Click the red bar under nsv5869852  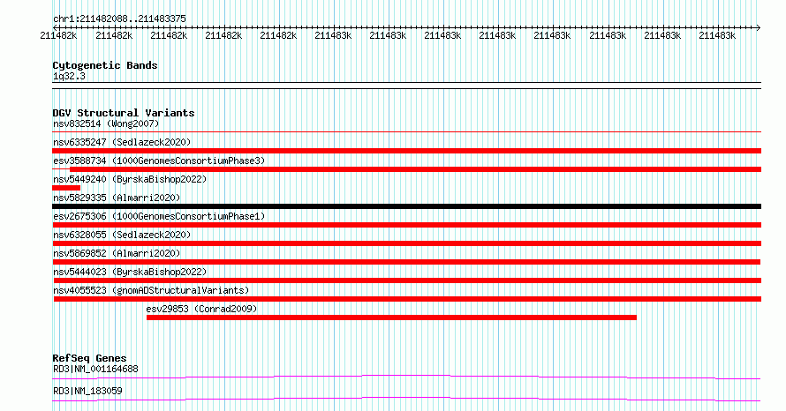point(406,262)
